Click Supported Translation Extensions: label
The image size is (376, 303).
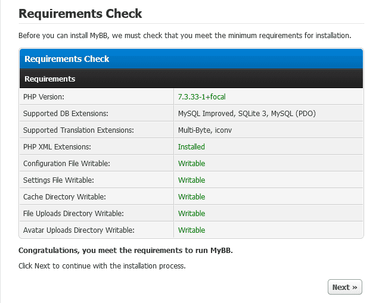[x=79, y=130]
